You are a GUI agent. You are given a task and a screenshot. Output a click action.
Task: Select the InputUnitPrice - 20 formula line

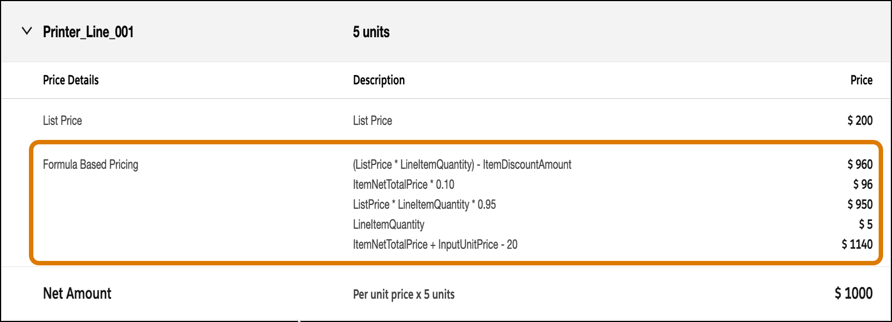tap(435, 244)
